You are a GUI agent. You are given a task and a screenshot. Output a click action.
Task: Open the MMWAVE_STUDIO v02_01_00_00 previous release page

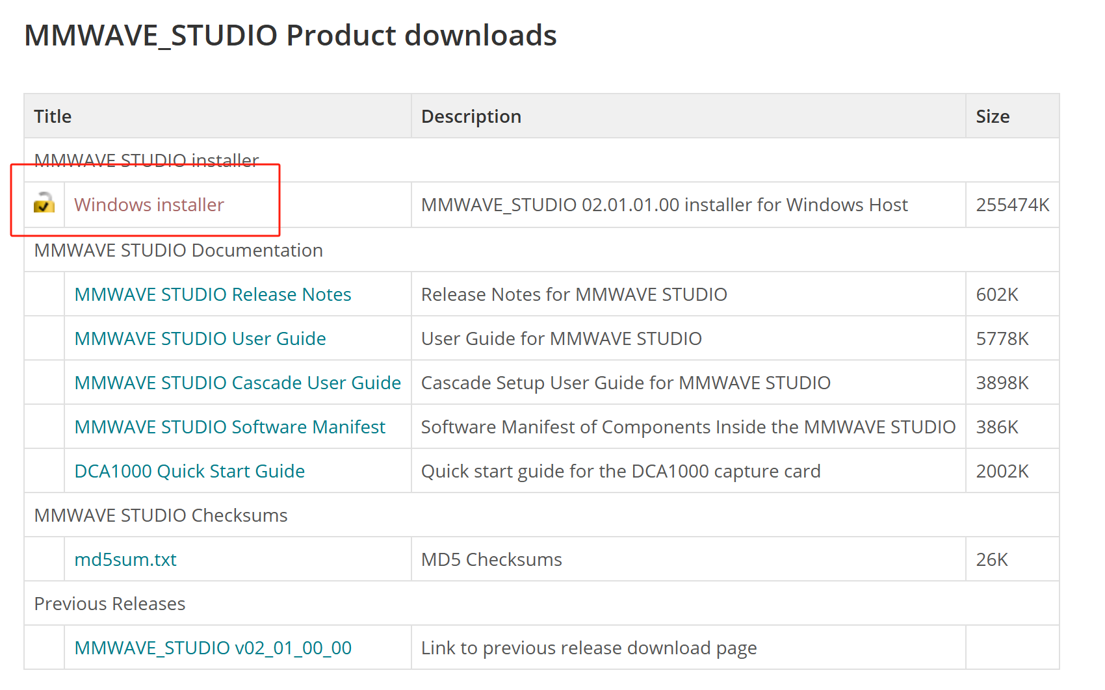click(213, 648)
